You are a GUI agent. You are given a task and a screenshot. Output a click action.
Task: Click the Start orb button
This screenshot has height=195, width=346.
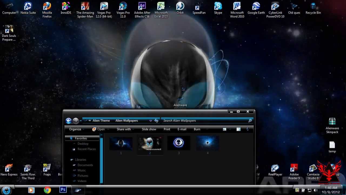click(x=6, y=190)
